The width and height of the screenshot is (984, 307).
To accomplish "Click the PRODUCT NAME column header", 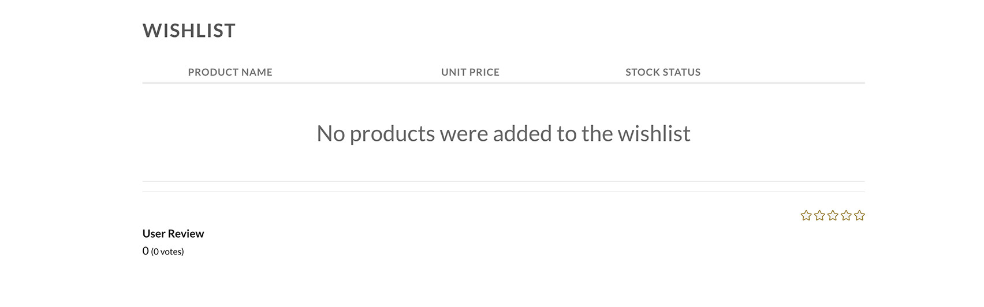I will pyautogui.click(x=230, y=72).
